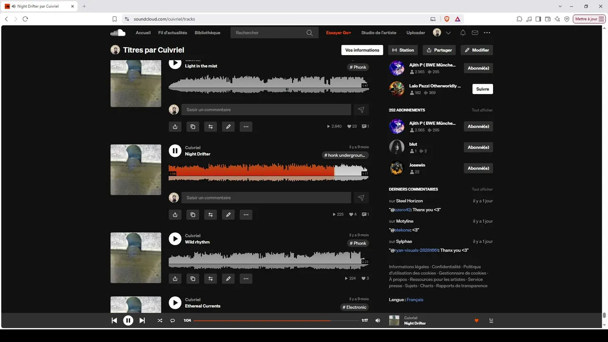Open Fil d'actualités in navigation
Image resolution: width=608 pixels, height=342 pixels.
[172, 33]
